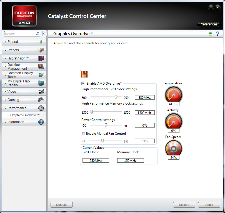This screenshot has height=213, width=225.
Task: Minimize the Catalyst Control Center window
Action: pyautogui.click(x=211, y=7)
